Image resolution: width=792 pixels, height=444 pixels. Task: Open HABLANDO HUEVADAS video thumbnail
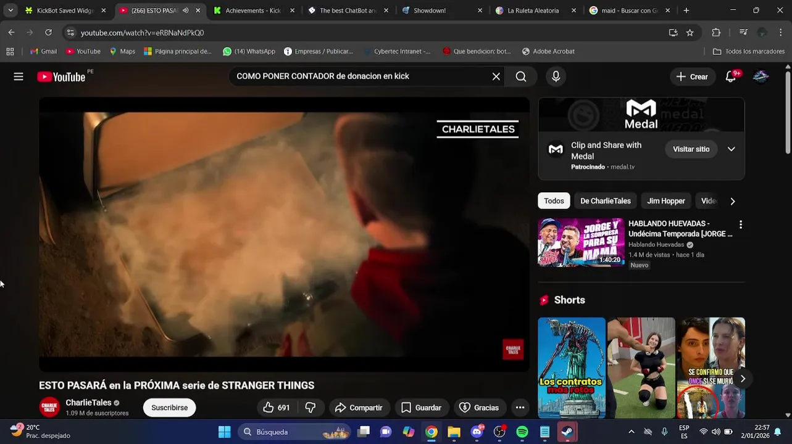[581, 242]
